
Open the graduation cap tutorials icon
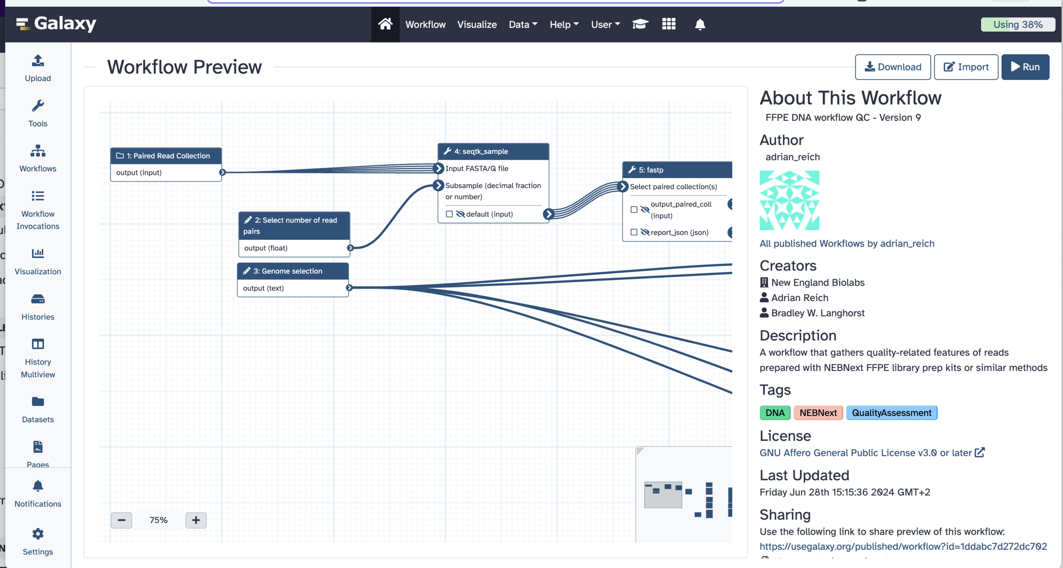640,24
